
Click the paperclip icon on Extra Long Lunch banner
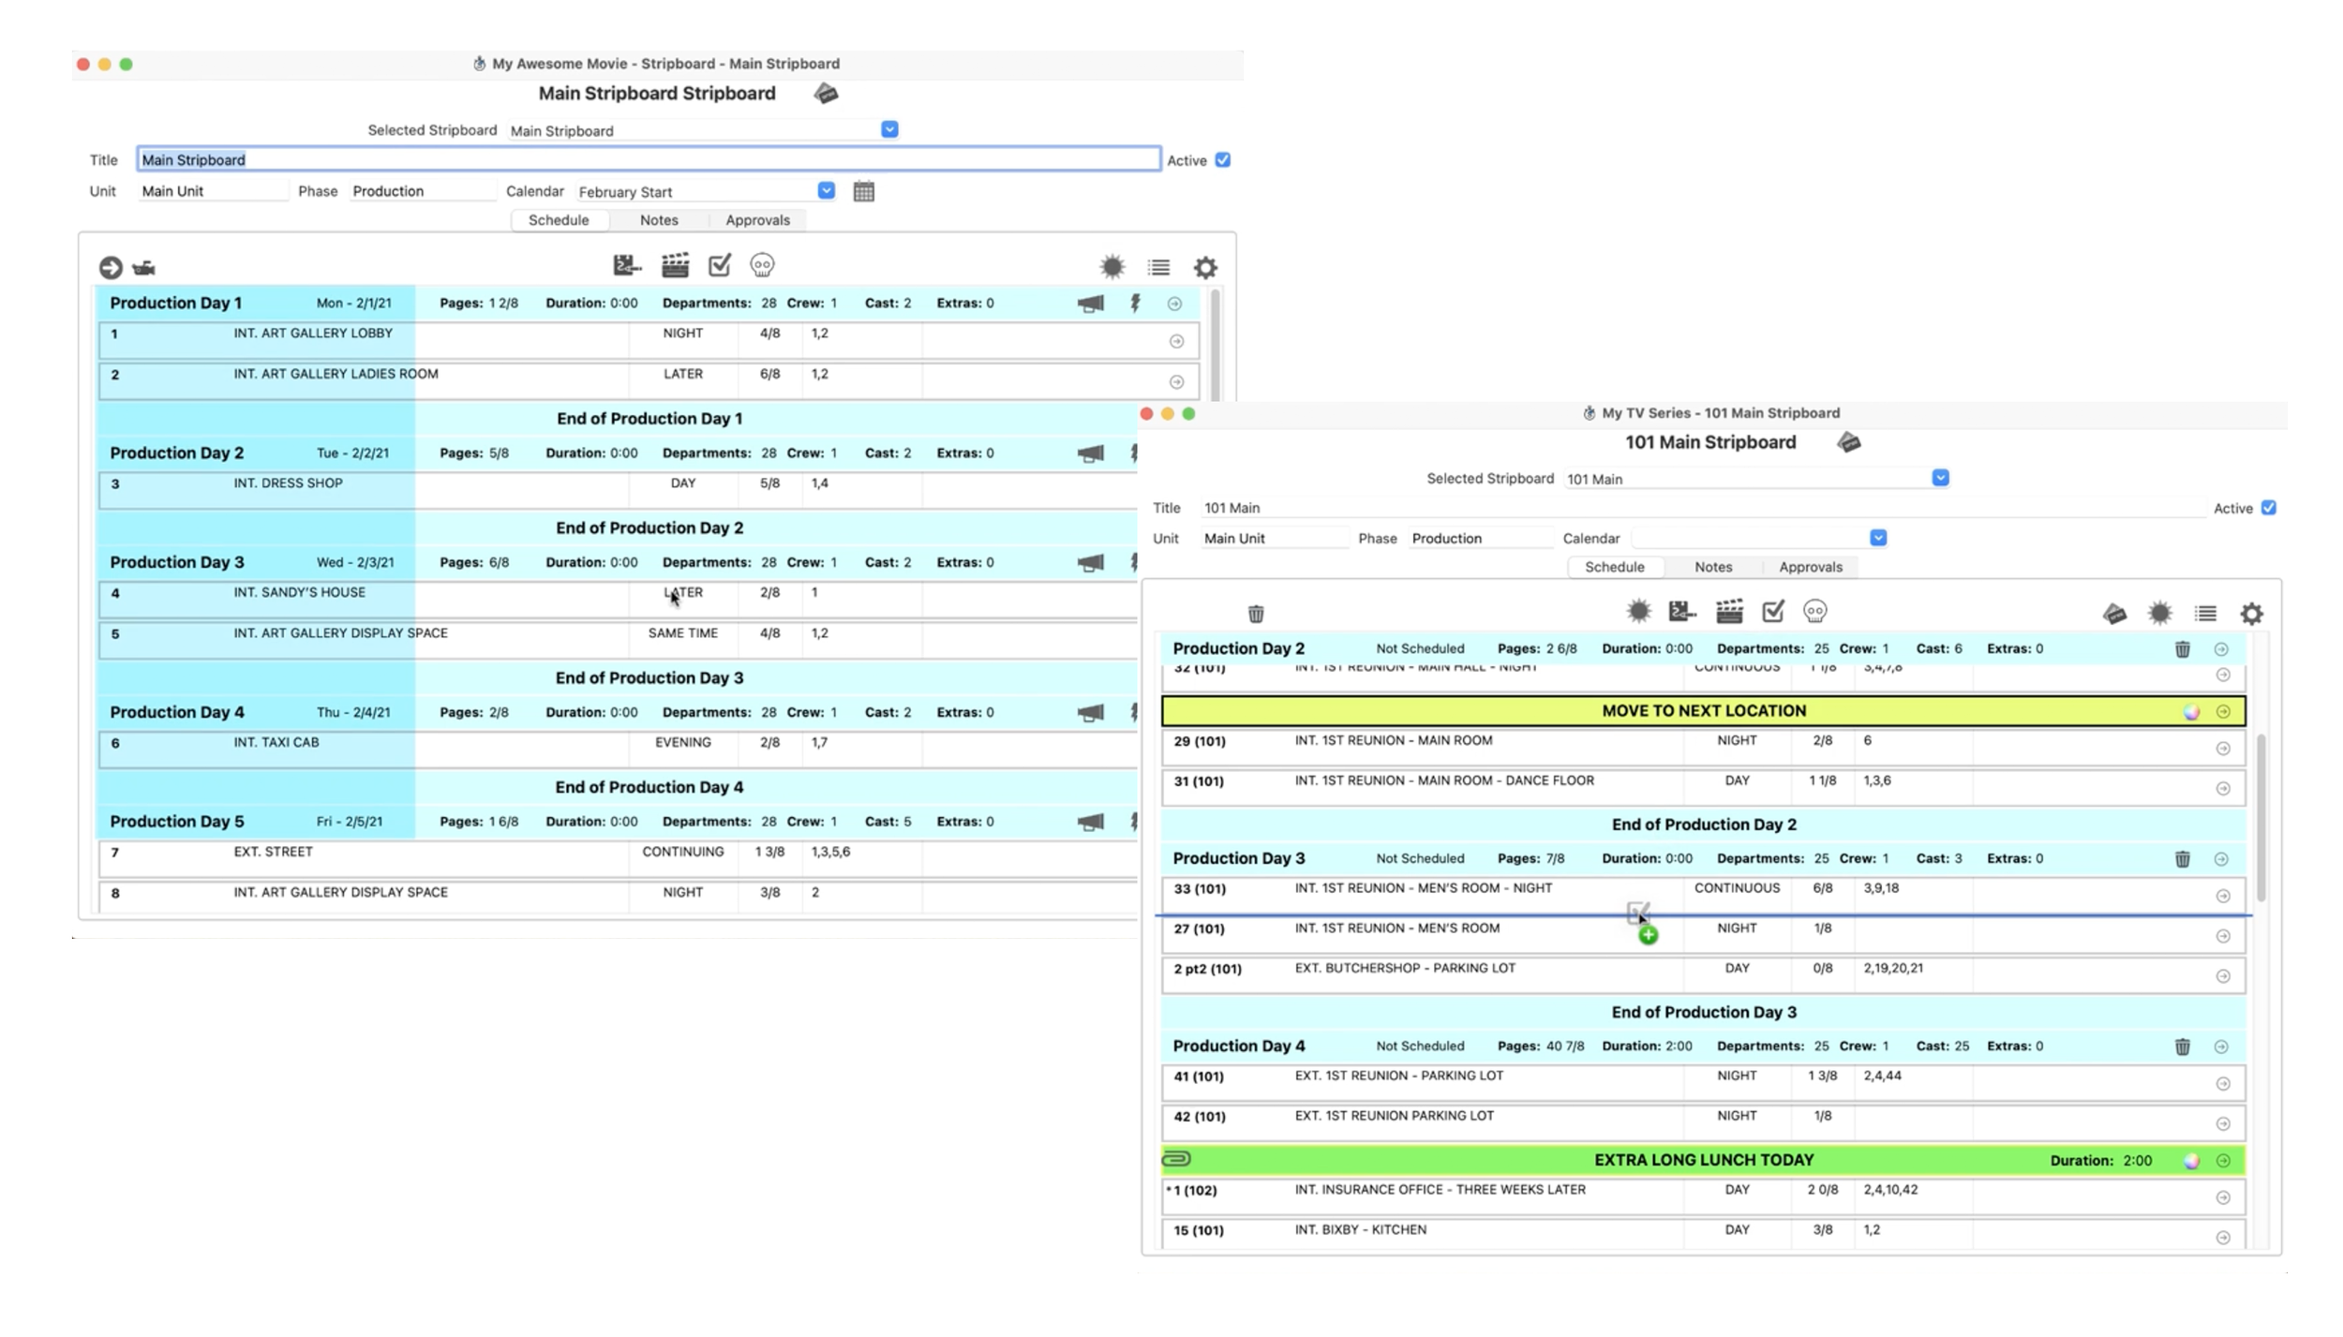[x=1176, y=1160]
